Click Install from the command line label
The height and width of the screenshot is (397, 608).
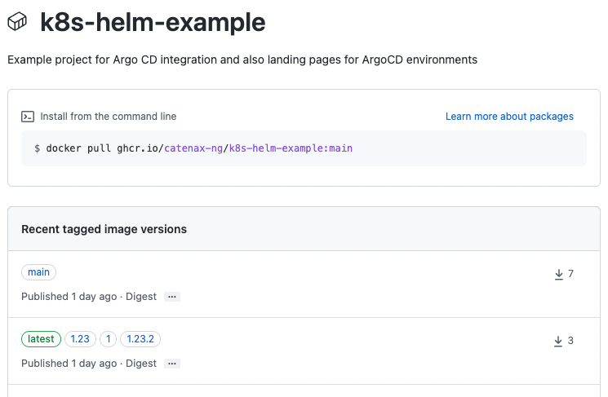[109, 117]
